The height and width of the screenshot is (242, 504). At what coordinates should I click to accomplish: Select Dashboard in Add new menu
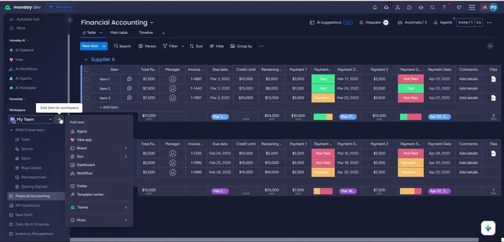coord(99,165)
